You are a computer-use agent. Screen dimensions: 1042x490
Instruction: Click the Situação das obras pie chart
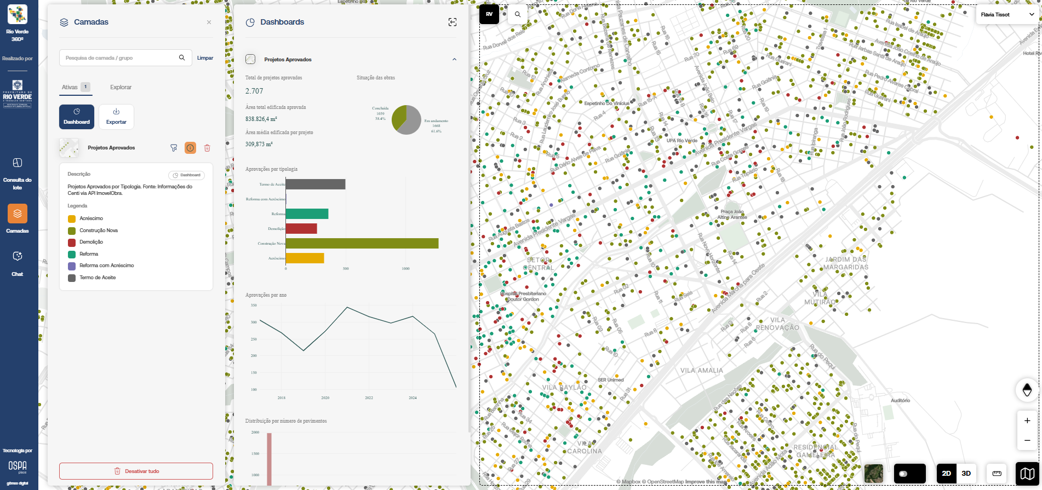[x=407, y=120]
